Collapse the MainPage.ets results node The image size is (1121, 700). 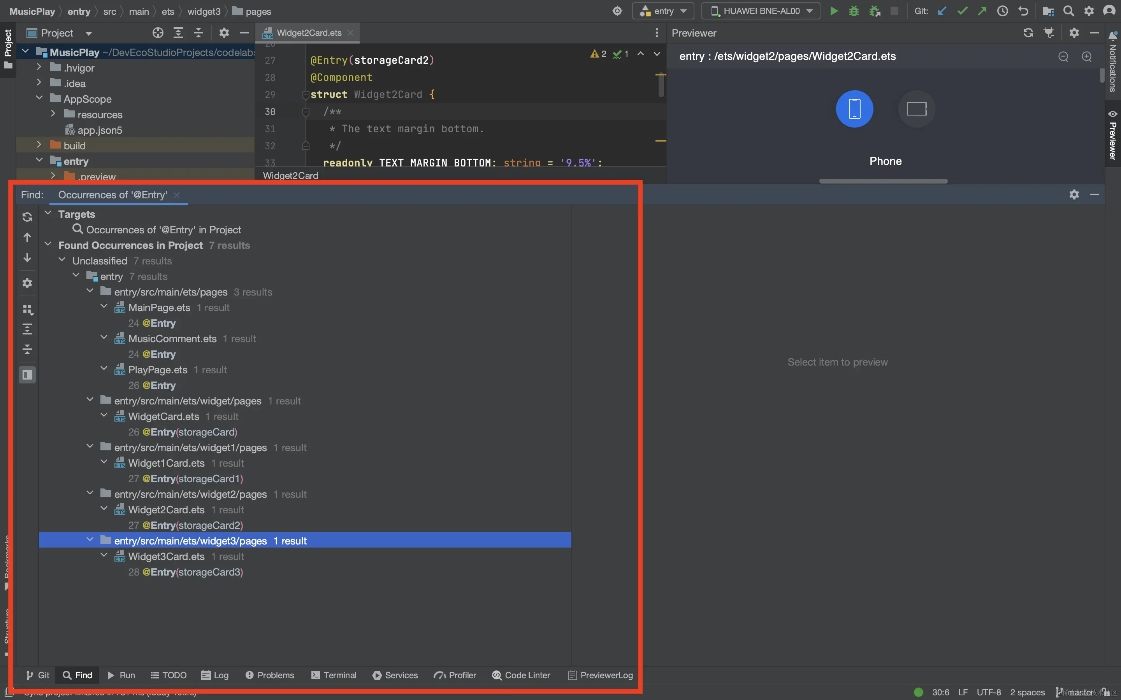click(x=104, y=307)
